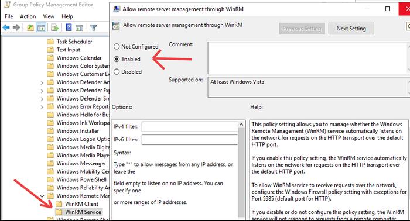Select the Disabled radio button
This screenshot has width=410, height=221.
[117, 71]
